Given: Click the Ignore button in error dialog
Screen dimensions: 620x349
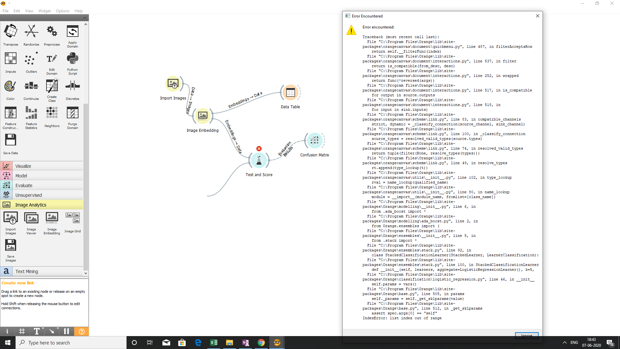Looking at the screenshot, I should pyautogui.click(x=526, y=336).
